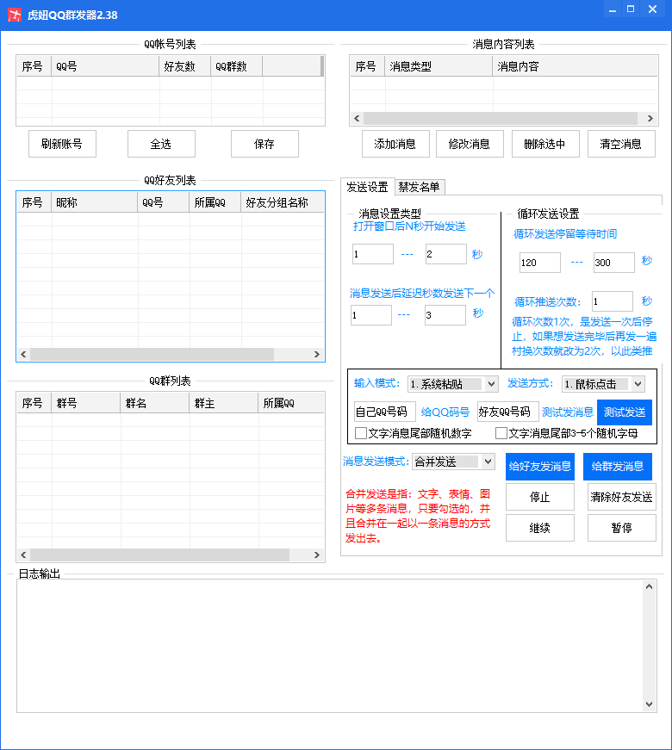
Task: Click the 继续 button
Action: coord(540,528)
